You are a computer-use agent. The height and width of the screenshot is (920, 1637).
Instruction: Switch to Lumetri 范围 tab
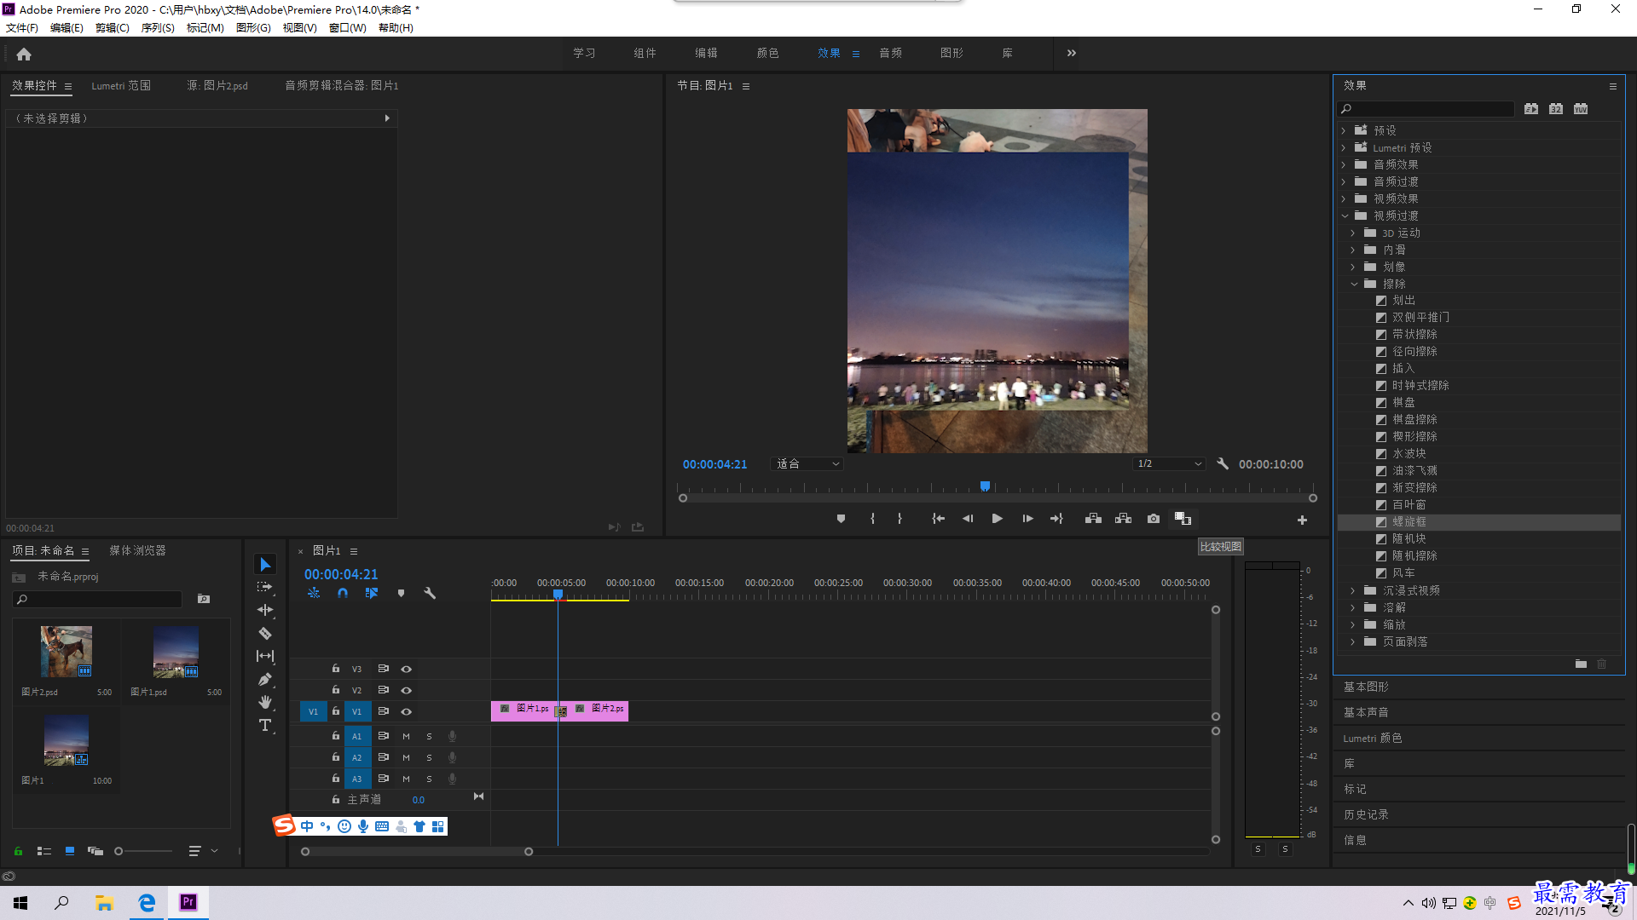pyautogui.click(x=121, y=86)
